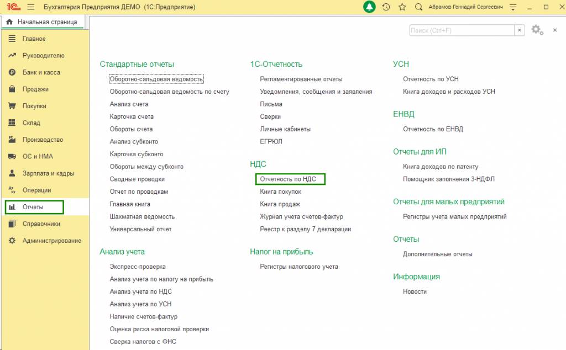Open the history clock icon
This screenshot has width=566, height=350.
point(386,7)
